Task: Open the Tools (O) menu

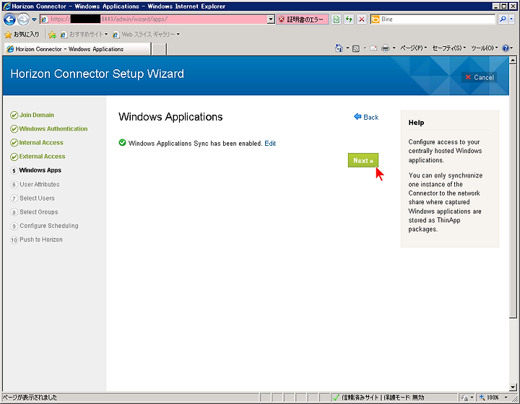Action: click(484, 48)
